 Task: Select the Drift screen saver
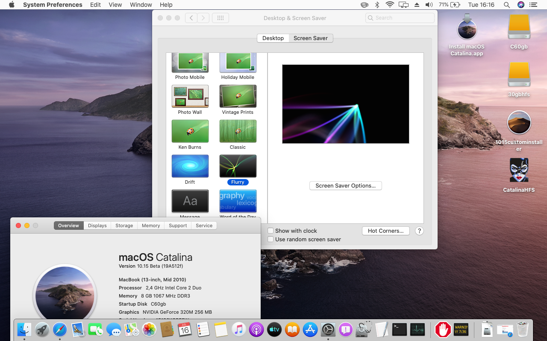coord(190,166)
